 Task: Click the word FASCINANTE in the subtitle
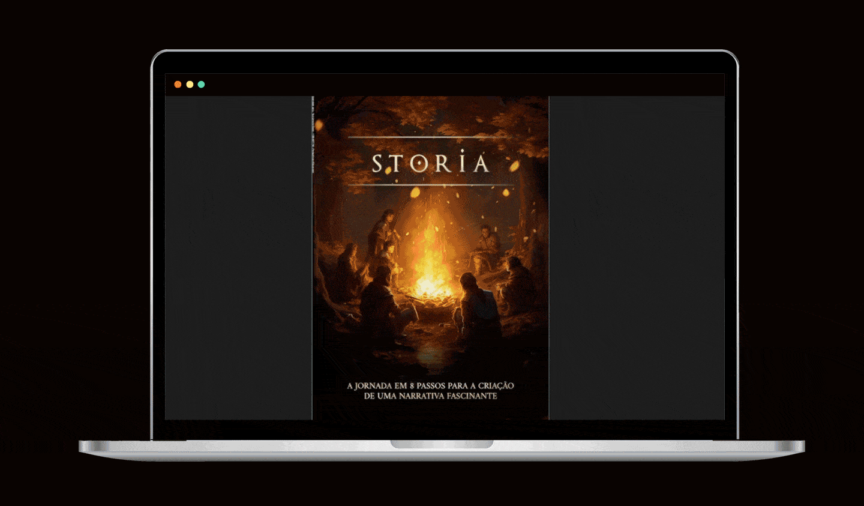pos(472,396)
